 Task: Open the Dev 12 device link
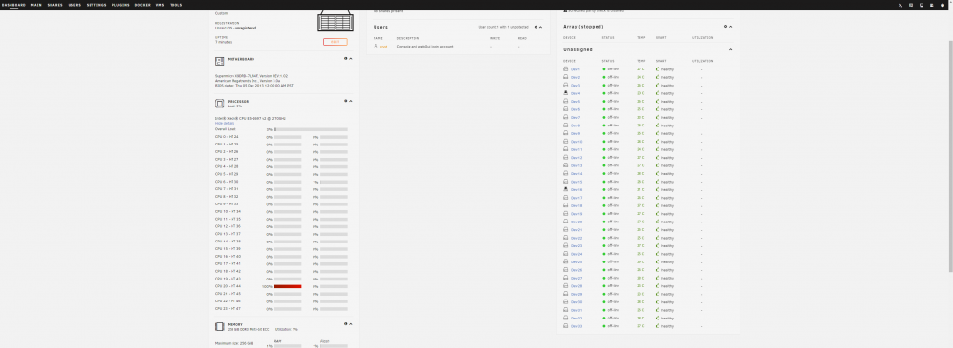[x=577, y=158]
